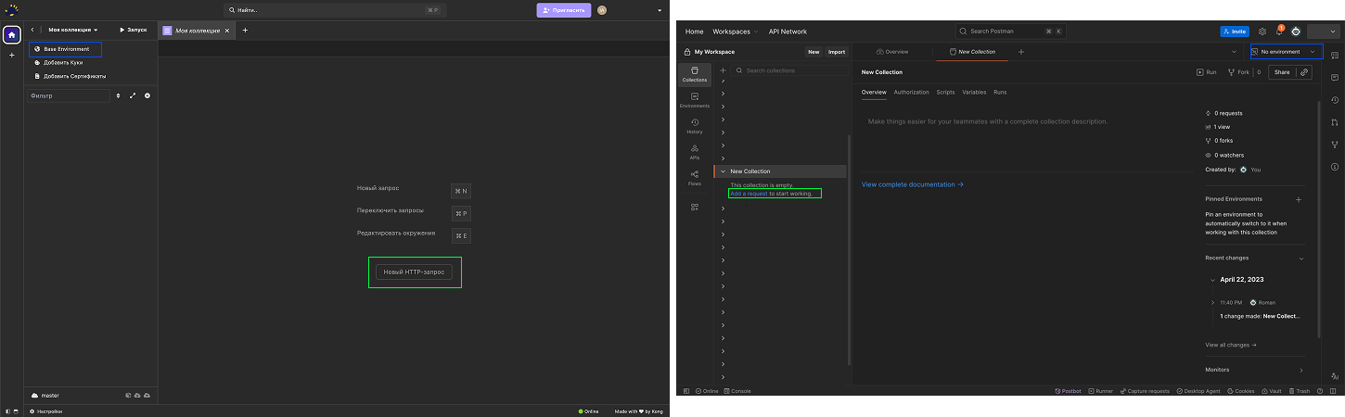Viewport: 1345px width, 417px height.
Task: Open Postman notifications bell
Action: tap(1279, 32)
